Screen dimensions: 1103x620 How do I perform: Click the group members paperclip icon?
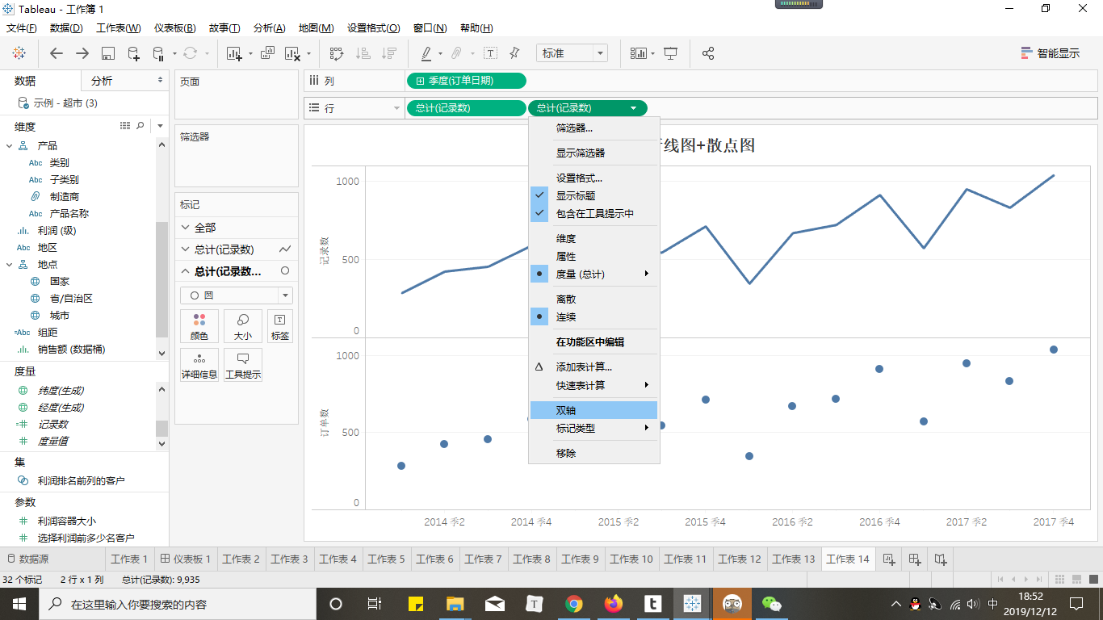point(456,53)
